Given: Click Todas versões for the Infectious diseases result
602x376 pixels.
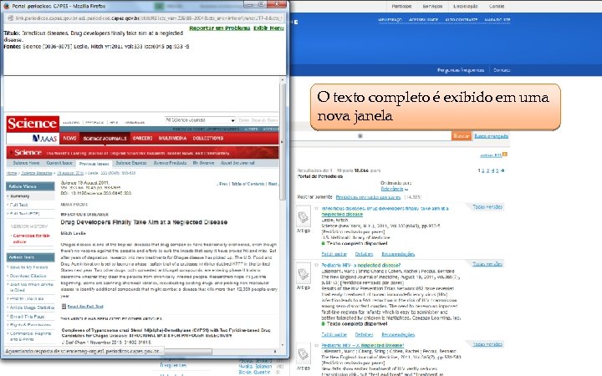Looking at the screenshot, I should tap(487, 207).
